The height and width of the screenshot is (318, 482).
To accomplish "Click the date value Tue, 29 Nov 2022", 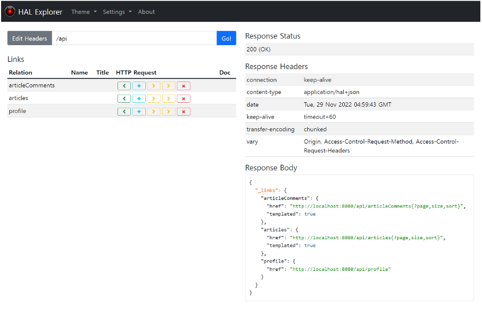I will (x=348, y=104).
